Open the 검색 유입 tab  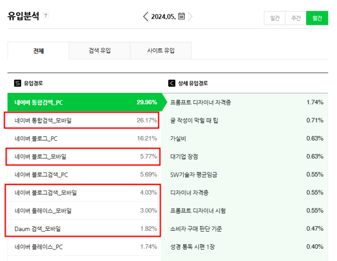pos(99,51)
